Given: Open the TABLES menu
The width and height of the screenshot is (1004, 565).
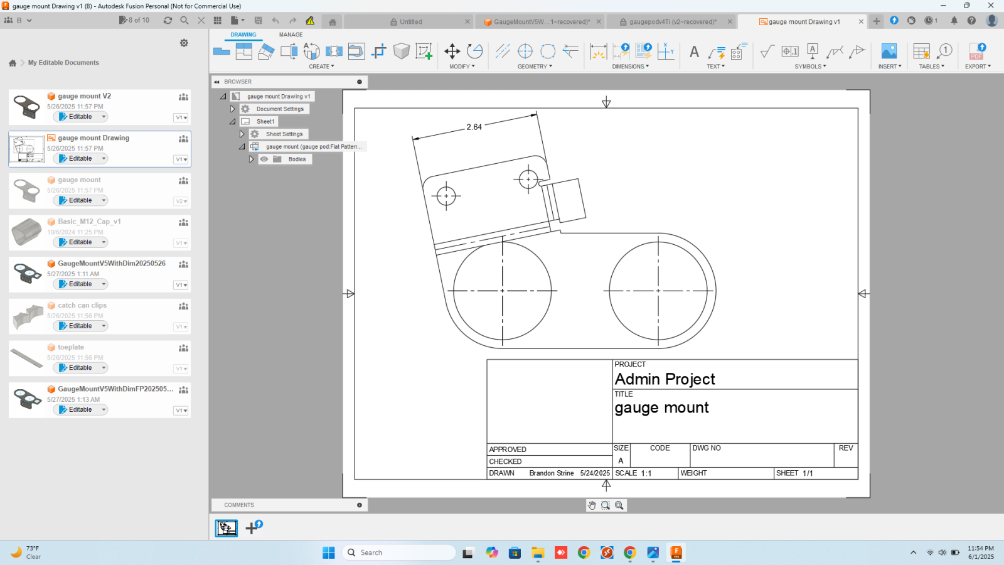Looking at the screenshot, I should point(932,67).
